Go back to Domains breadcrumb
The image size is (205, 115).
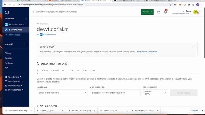point(43,24)
